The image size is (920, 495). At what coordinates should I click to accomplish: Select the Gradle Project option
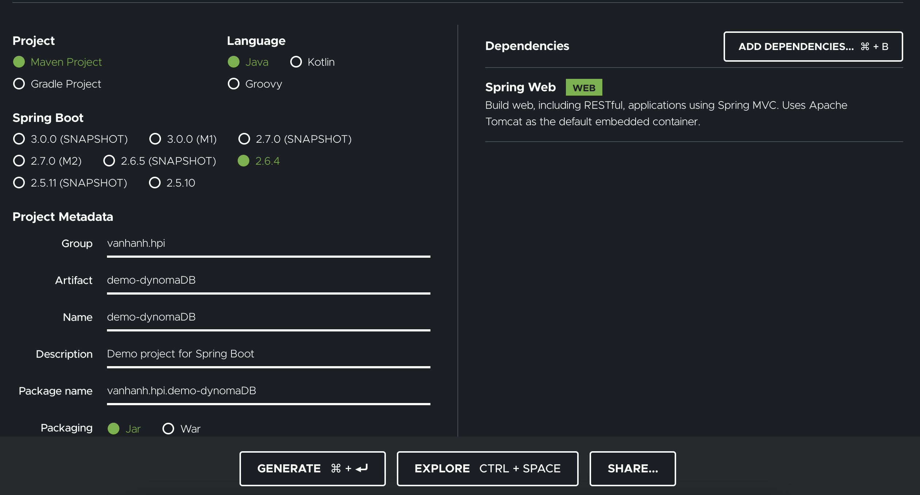19,84
